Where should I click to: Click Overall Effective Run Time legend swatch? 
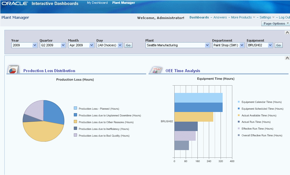point(239,135)
